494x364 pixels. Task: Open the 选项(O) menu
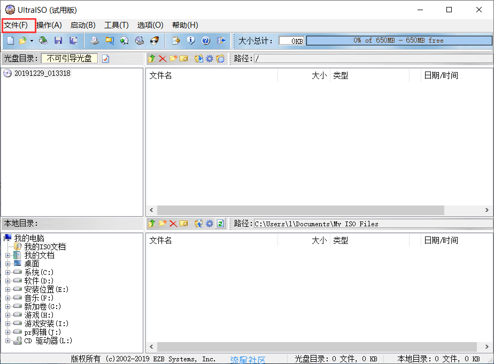[150, 25]
